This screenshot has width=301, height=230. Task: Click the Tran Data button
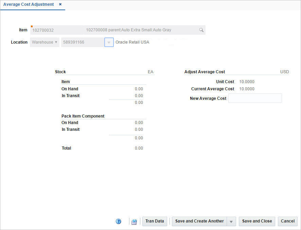point(155,221)
